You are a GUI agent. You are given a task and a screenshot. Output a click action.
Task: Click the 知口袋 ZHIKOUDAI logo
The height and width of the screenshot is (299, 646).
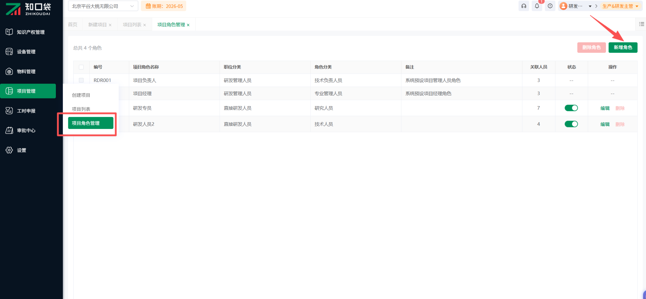click(28, 9)
